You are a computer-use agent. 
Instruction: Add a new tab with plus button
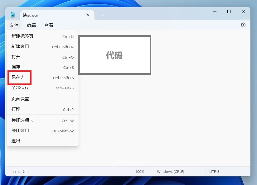click(102, 15)
